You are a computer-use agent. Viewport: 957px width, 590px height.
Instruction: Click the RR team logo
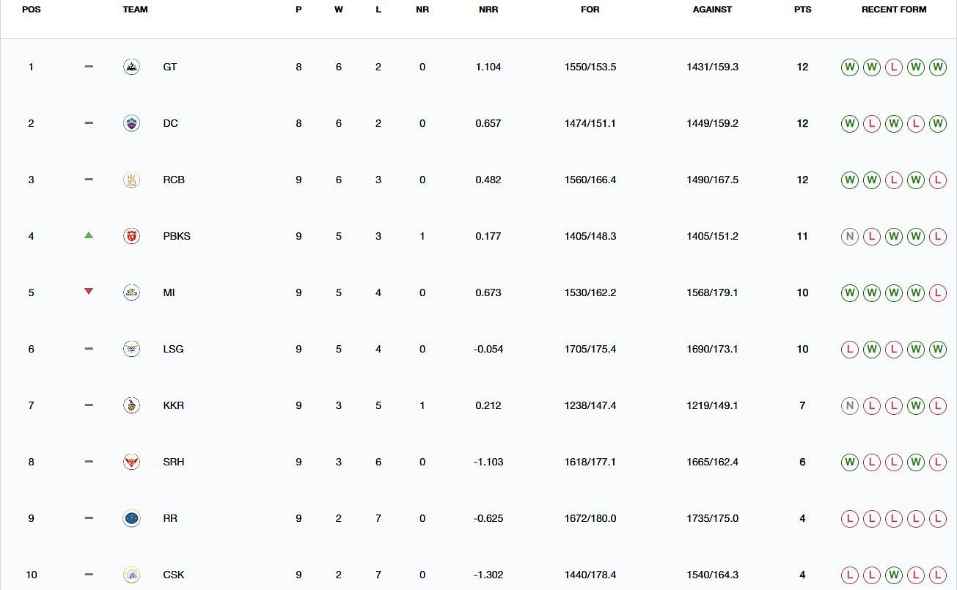point(131,518)
